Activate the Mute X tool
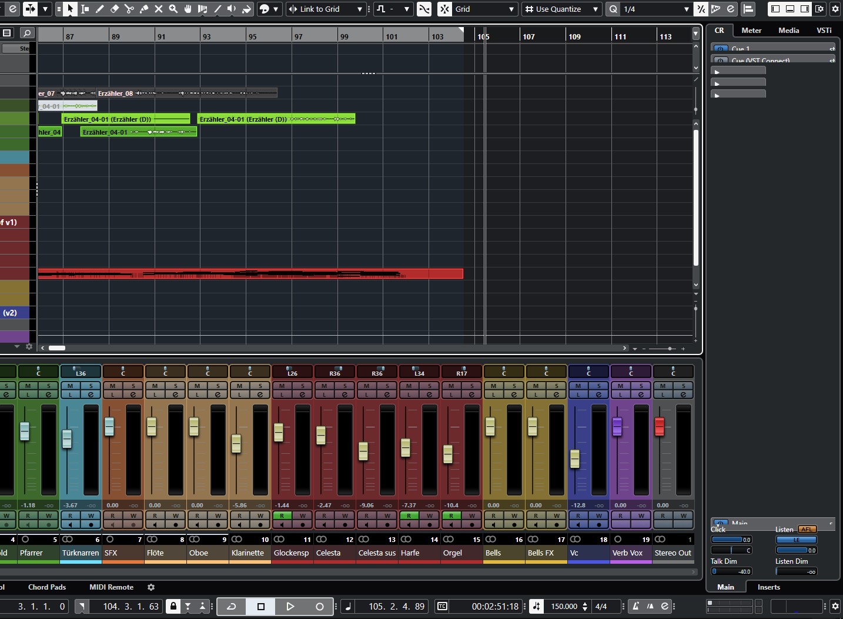The image size is (843, 619). tap(159, 9)
